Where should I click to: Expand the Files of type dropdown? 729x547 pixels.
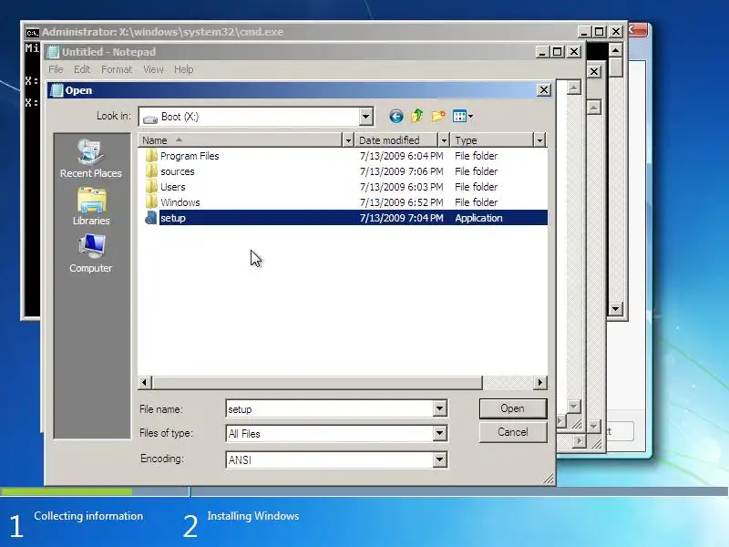click(439, 434)
